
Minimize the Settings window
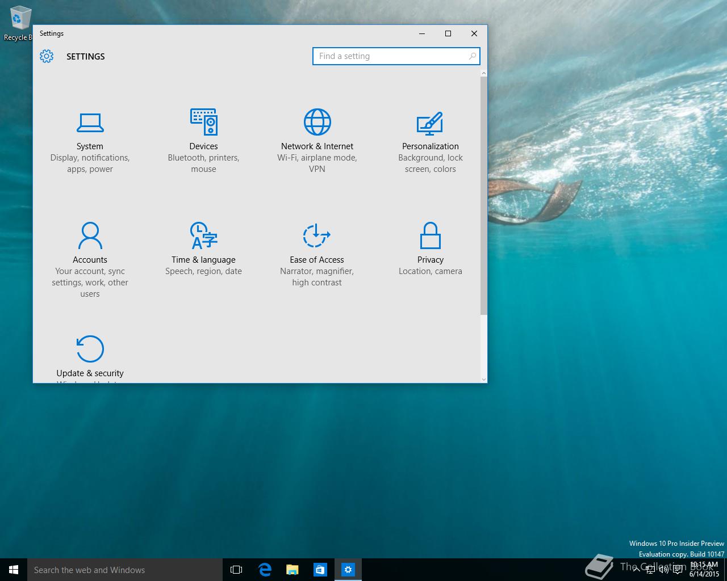tap(422, 33)
